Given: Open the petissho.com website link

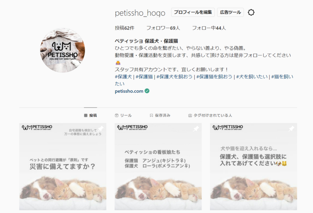Looking at the screenshot, I should (x=129, y=91).
